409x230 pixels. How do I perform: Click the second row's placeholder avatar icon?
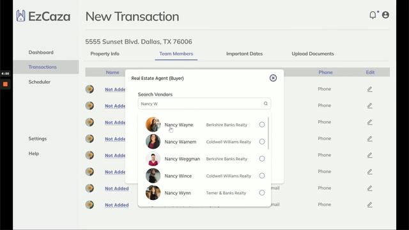pyautogui.click(x=89, y=105)
